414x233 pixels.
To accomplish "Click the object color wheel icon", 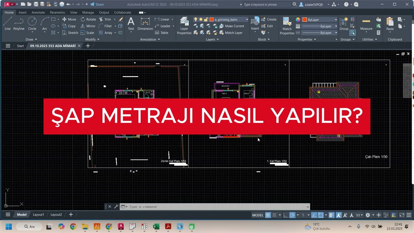I will tap(298, 20).
